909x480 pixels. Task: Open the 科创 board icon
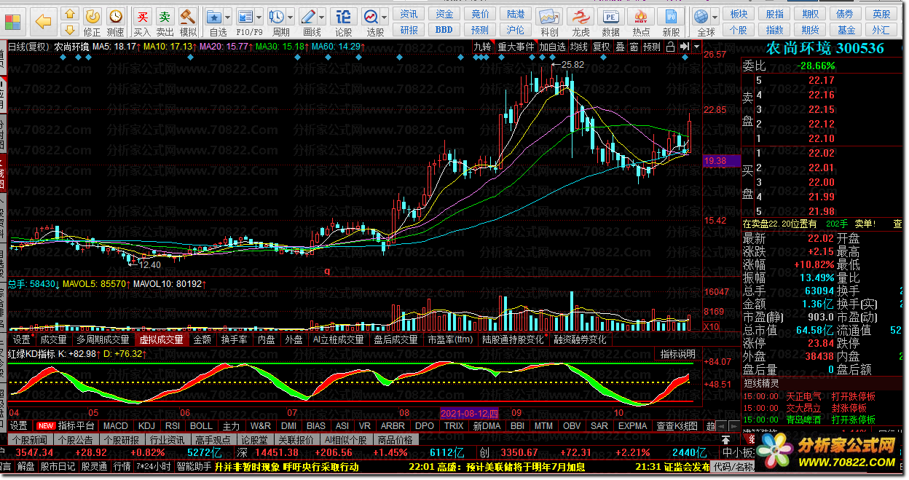(x=549, y=21)
